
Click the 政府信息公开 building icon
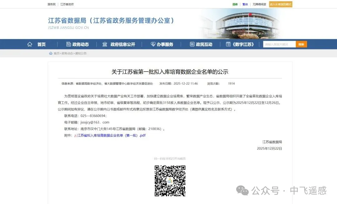coord(105,44)
